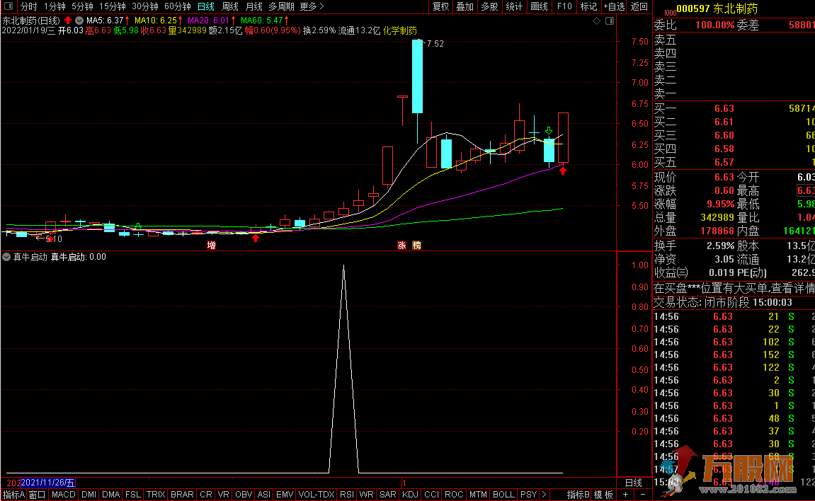
Task: Switch to the 5分钟 period
Action: 82,6
